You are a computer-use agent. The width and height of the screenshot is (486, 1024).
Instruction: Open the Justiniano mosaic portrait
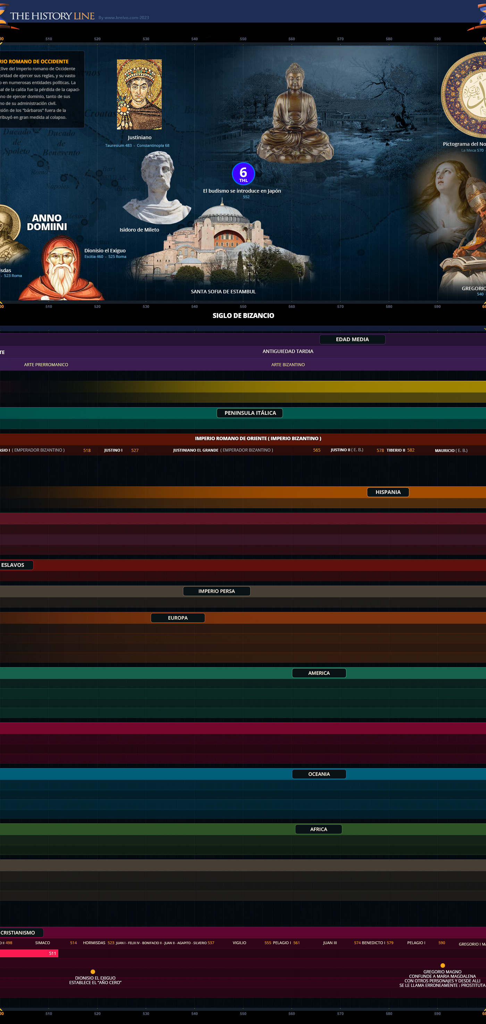pos(139,94)
